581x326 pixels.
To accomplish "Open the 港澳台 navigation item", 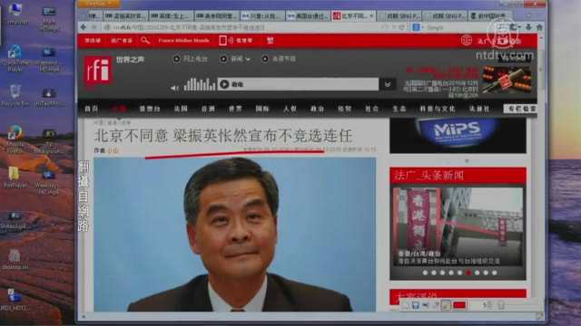I will (x=150, y=109).
